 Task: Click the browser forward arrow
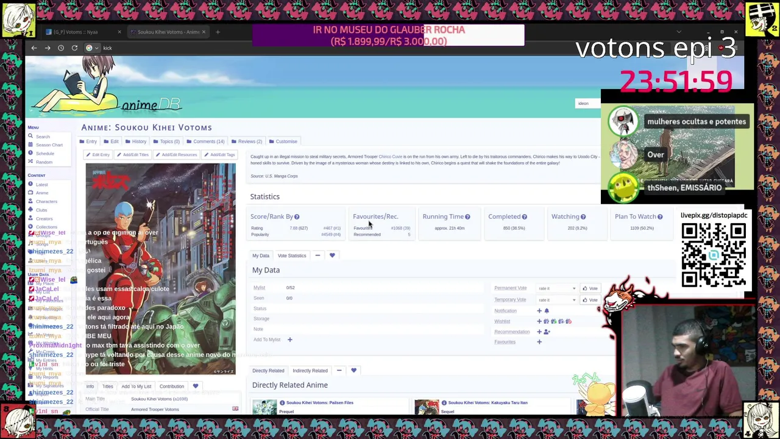tap(48, 48)
